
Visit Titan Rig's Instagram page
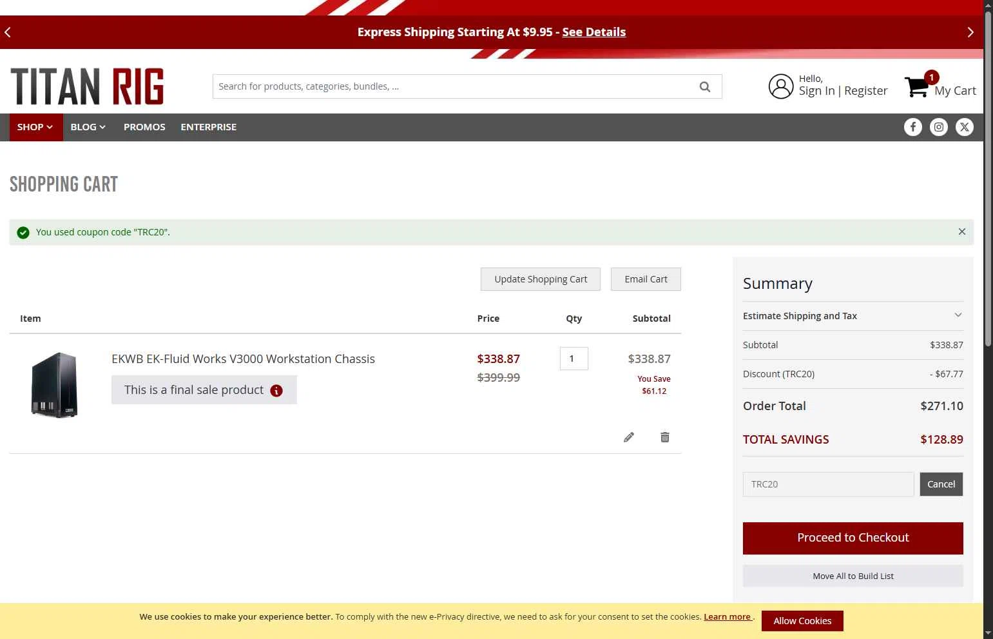[x=939, y=127]
